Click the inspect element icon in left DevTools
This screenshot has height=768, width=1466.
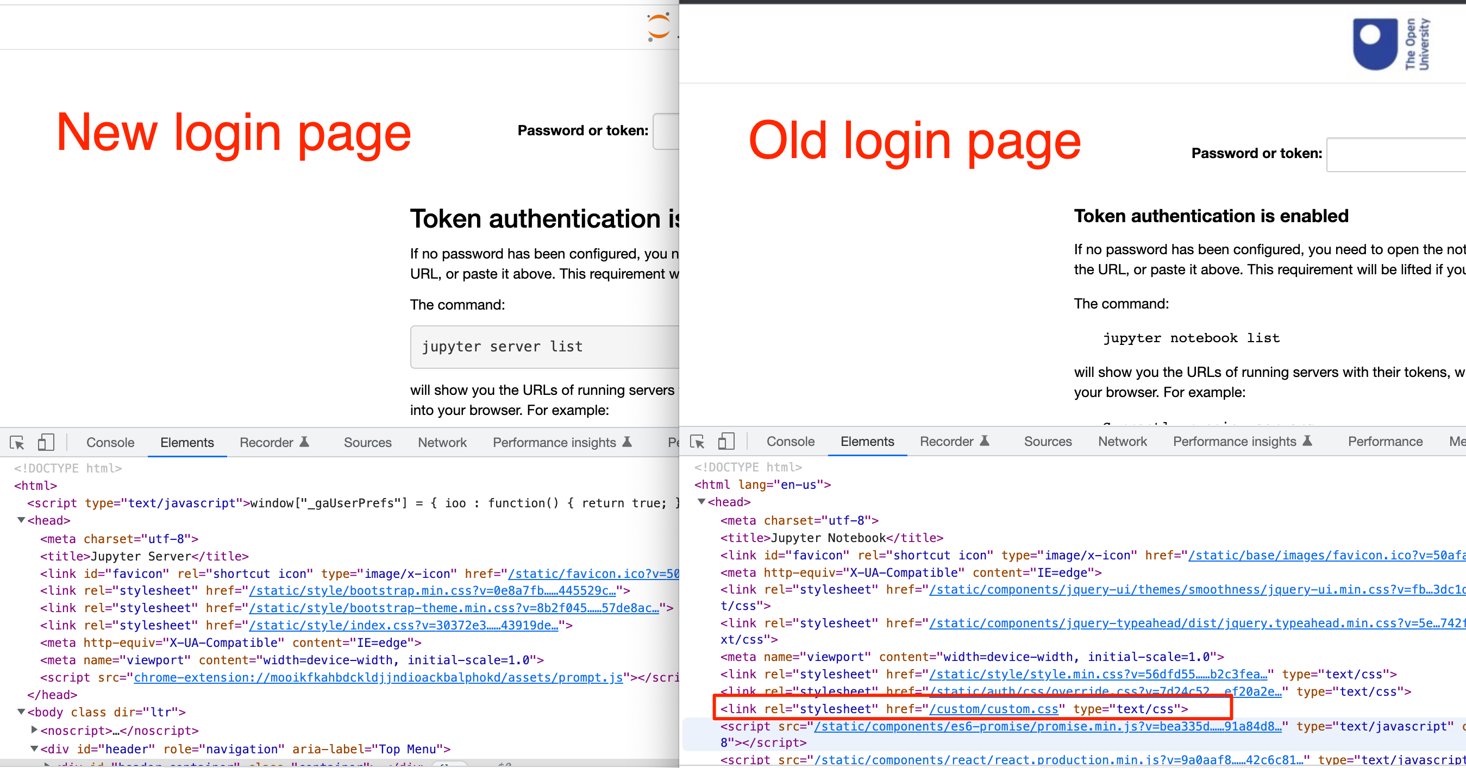coord(17,443)
